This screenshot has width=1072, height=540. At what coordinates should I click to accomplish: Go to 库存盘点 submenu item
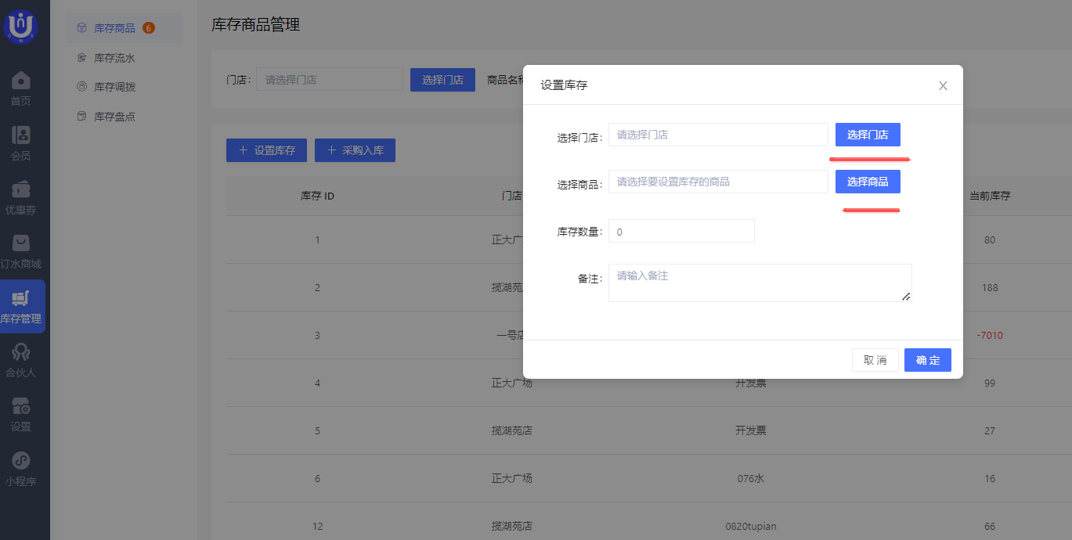pyautogui.click(x=114, y=117)
